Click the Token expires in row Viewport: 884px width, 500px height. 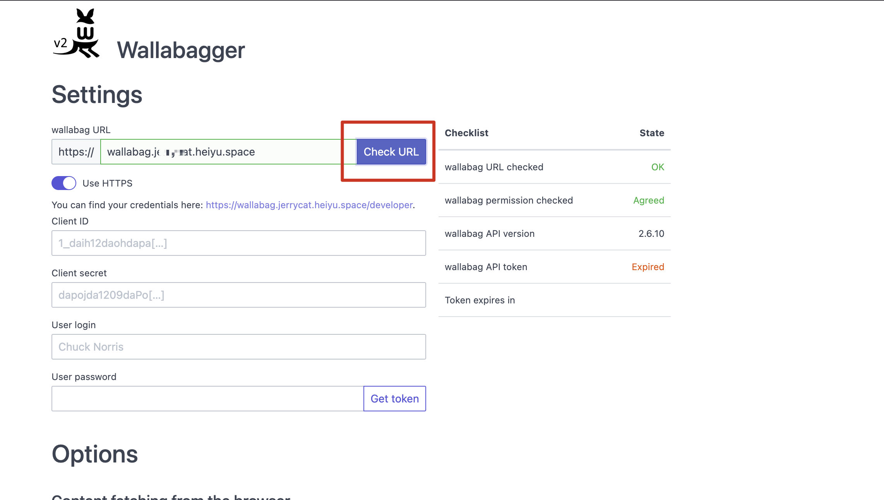pyautogui.click(x=555, y=300)
